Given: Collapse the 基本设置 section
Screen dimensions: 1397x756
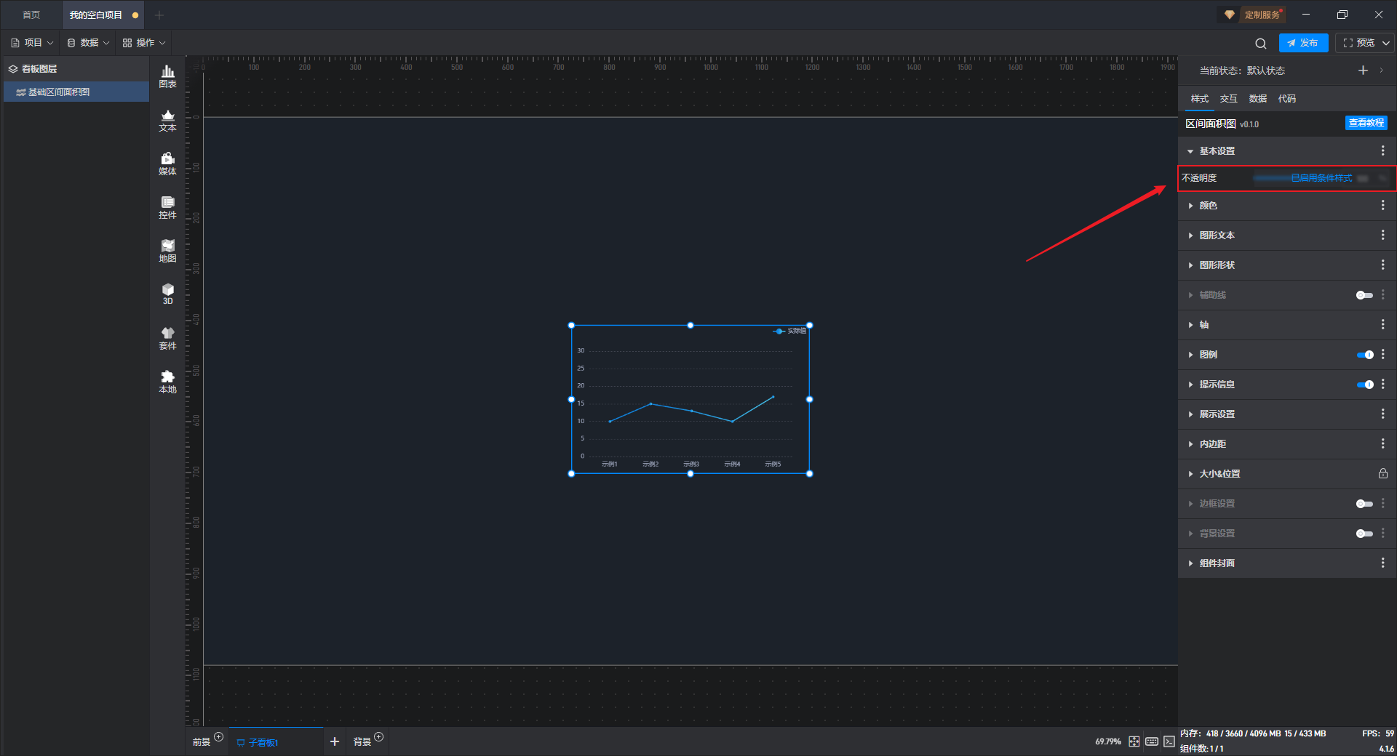Looking at the screenshot, I should (x=1217, y=151).
